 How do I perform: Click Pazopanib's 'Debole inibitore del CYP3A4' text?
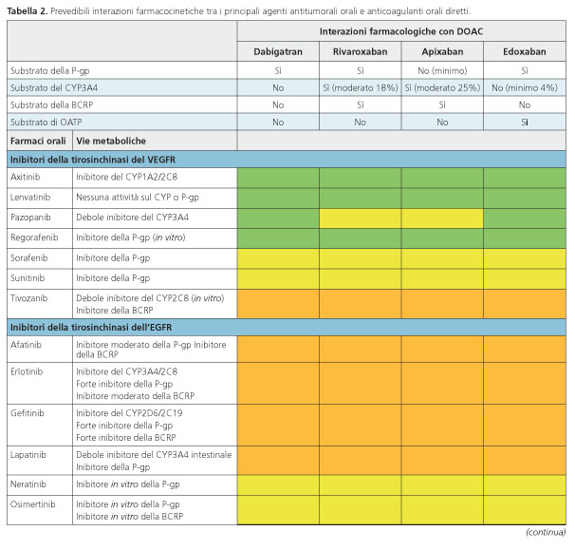pos(133,218)
